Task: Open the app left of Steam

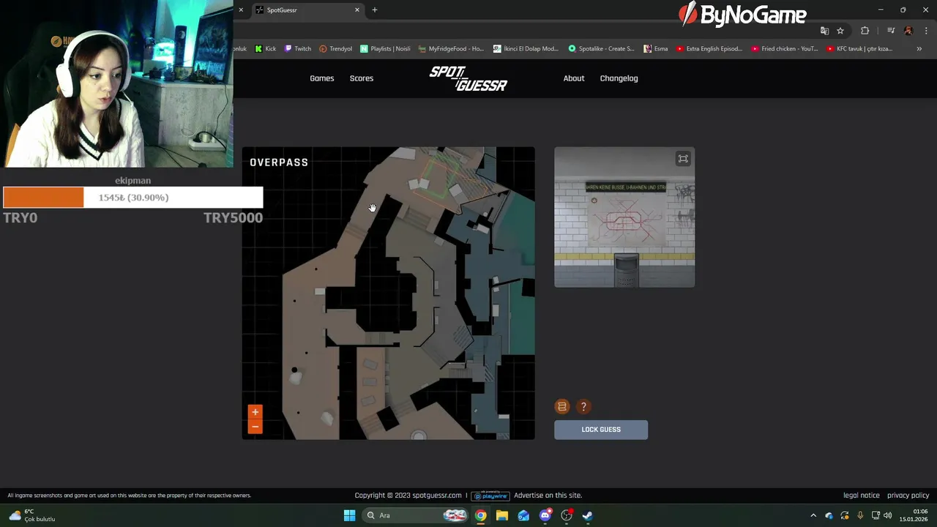Action: pos(567,515)
